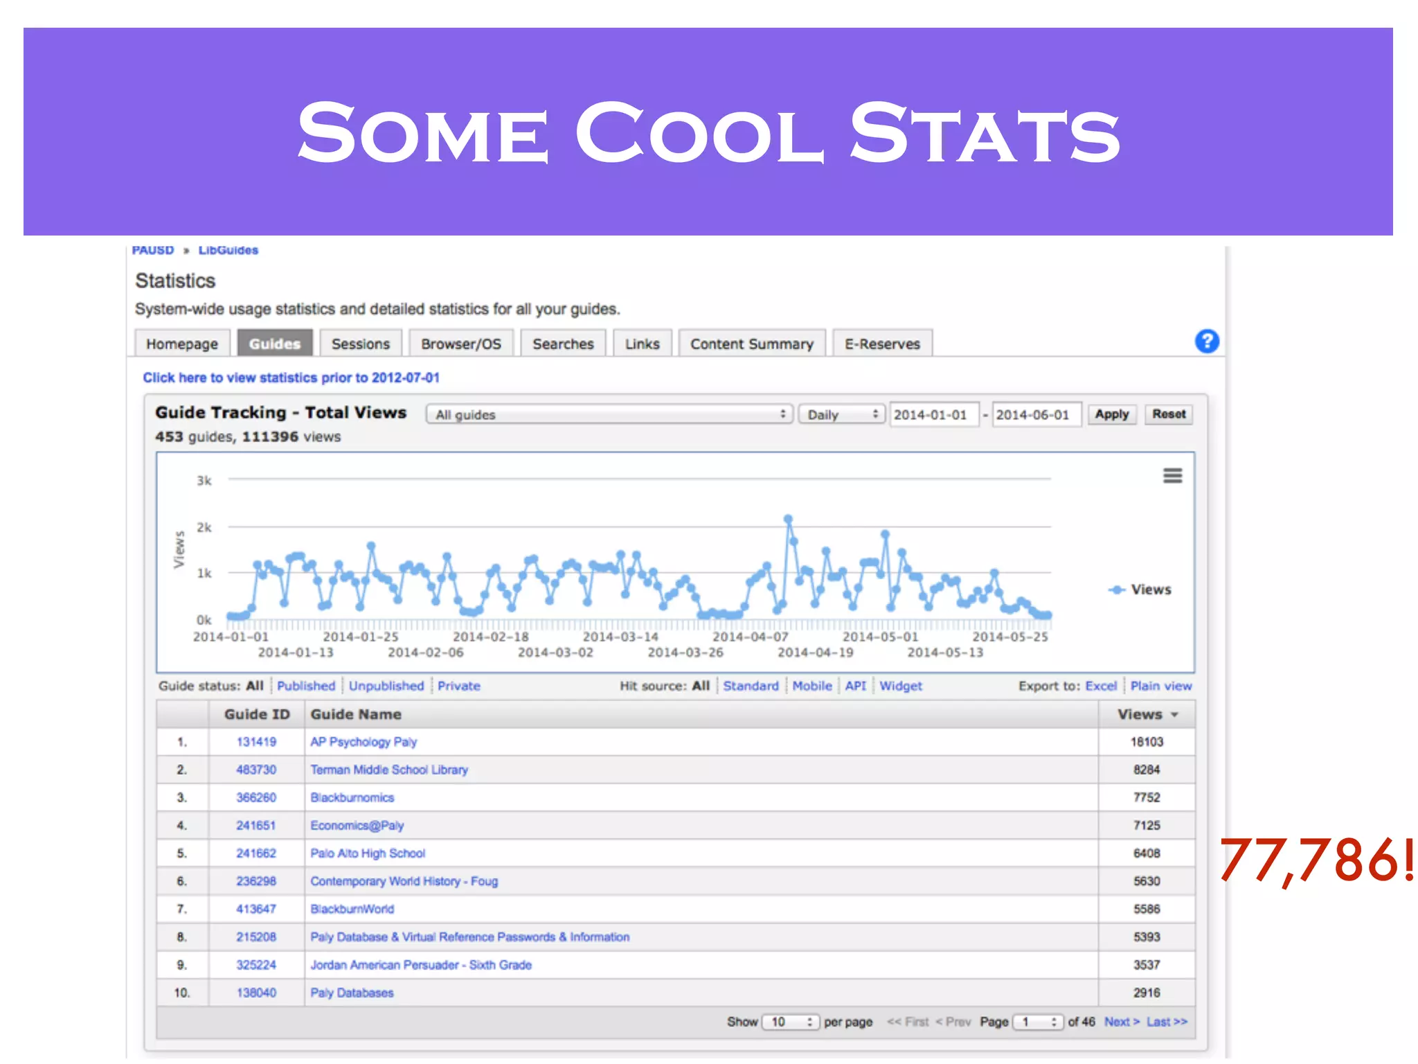
Task: Open the Economics@Paly guide
Action: [x=357, y=826]
